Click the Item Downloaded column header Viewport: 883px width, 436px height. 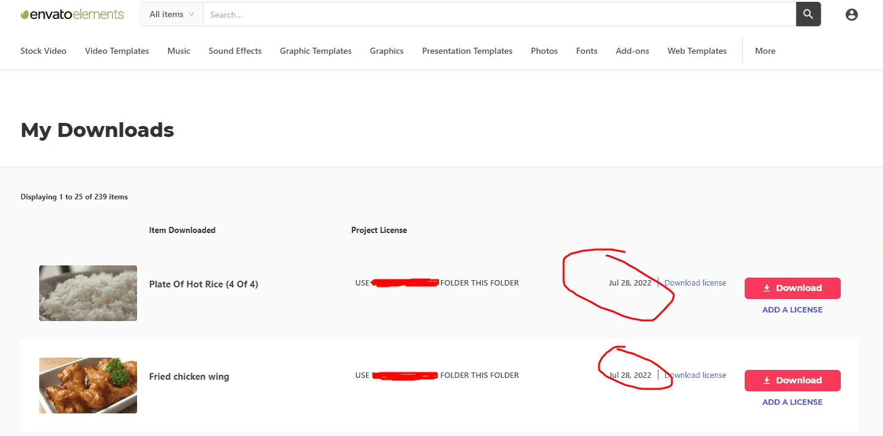182,230
